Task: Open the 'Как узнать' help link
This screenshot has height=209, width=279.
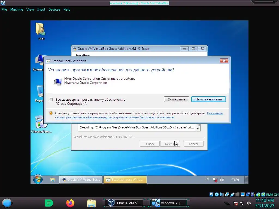Action: 215,113
